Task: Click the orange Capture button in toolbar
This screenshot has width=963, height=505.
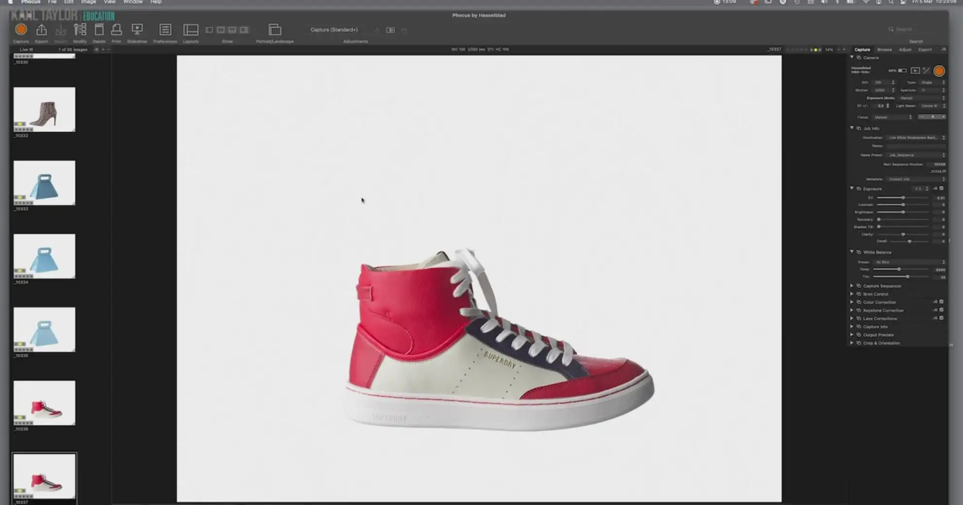Action: click(21, 30)
